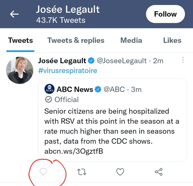Screen dimensions: 193x186
Task: Open the Tweets & replies tab
Action: coord(76,41)
